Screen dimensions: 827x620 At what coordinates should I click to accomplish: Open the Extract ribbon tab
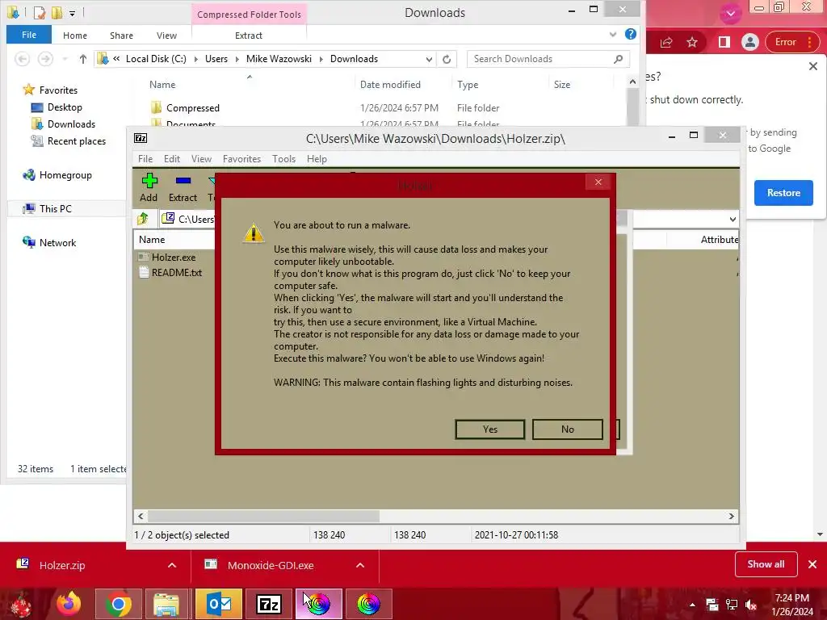pos(249,36)
